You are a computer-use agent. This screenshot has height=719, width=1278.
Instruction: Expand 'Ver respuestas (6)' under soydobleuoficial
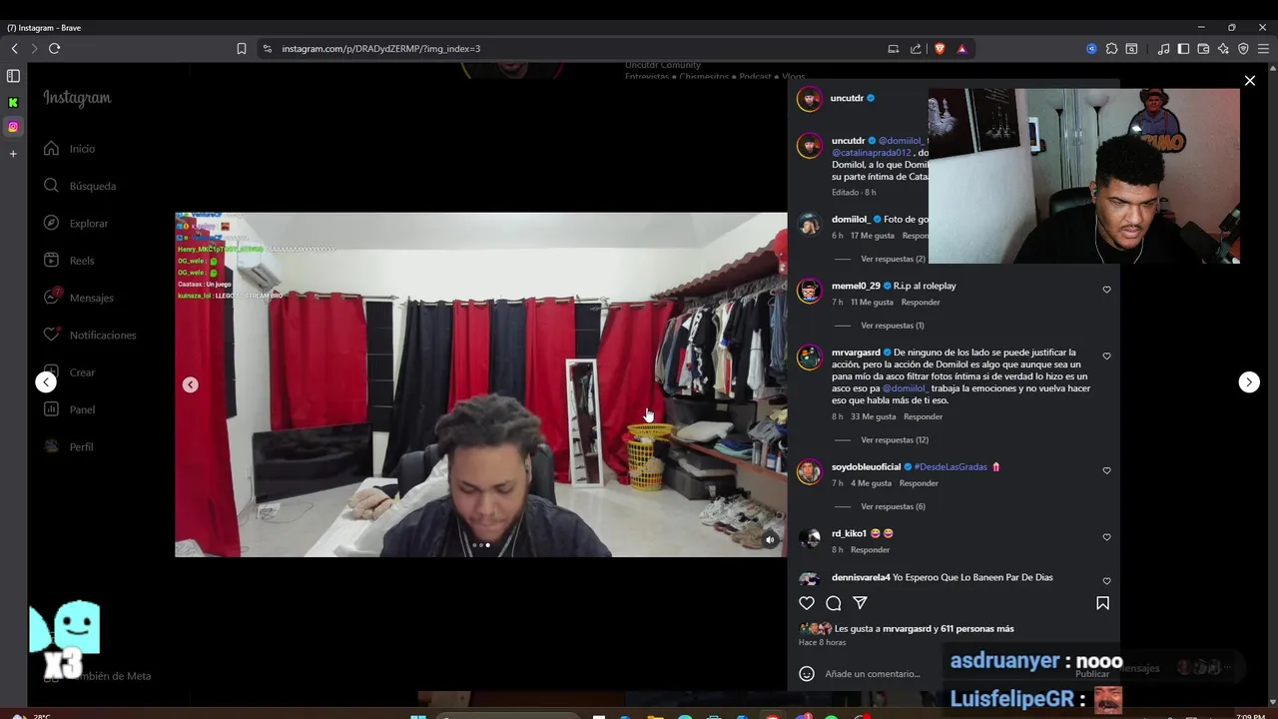click(893, 506)
